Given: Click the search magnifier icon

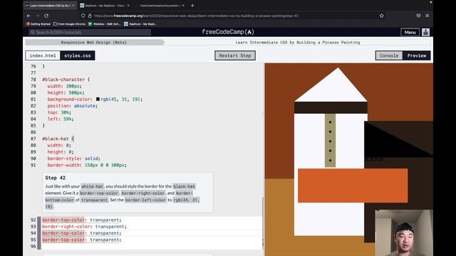Looking at the screenshot, I should tap(33, 32).
